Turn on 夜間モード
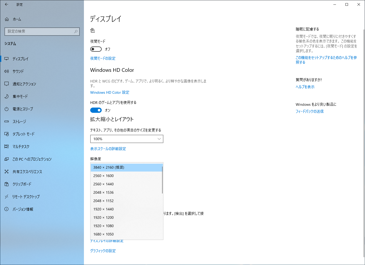 click(96, 49)
